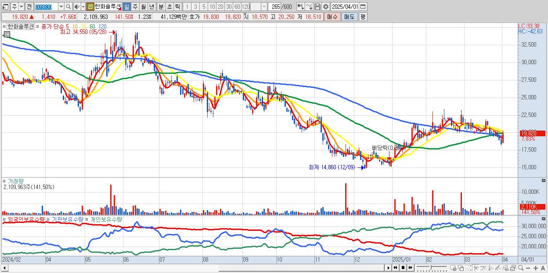The image size is (548, 273).
Task: Click the overlapping windows icon
Action: 461,268
